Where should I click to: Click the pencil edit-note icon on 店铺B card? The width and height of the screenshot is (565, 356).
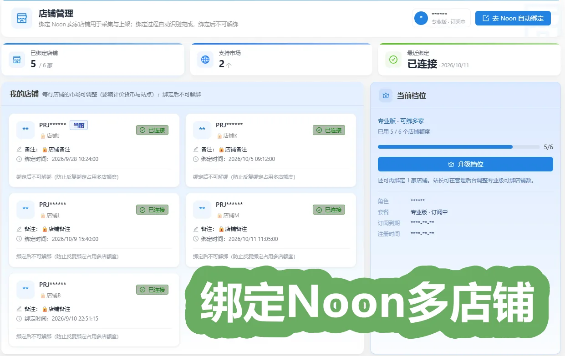(x=19, y=309)
